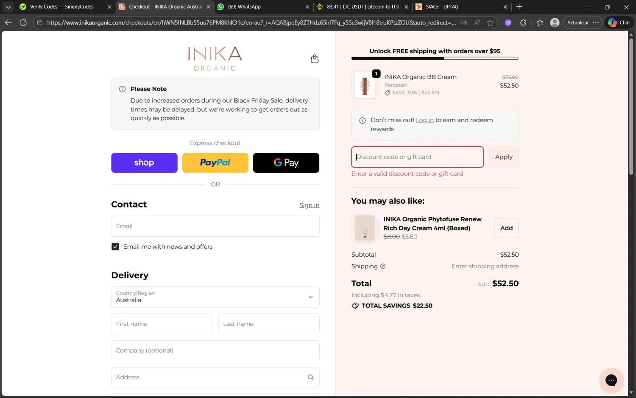Screen dimensions: 636x398
Task: Click the info icon in rewards notice
Action: (363, 121)
